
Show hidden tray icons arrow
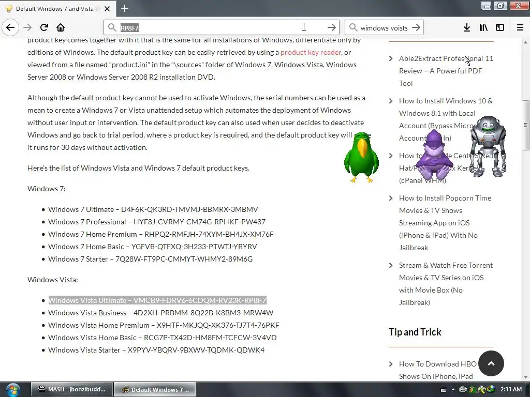453,389
